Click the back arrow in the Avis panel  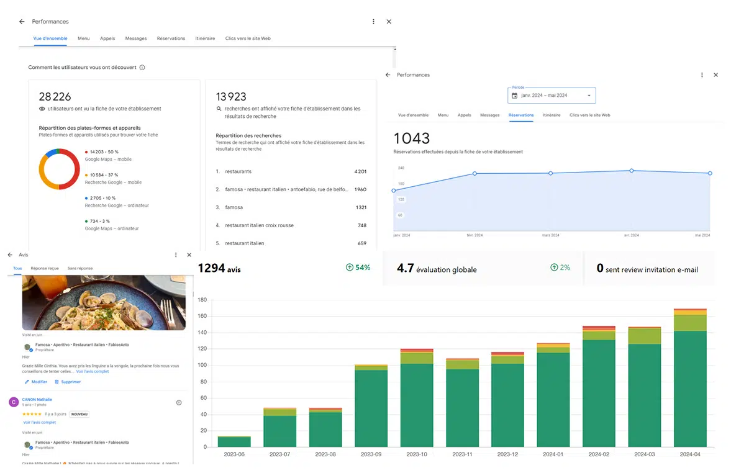(x=10, y=255)
